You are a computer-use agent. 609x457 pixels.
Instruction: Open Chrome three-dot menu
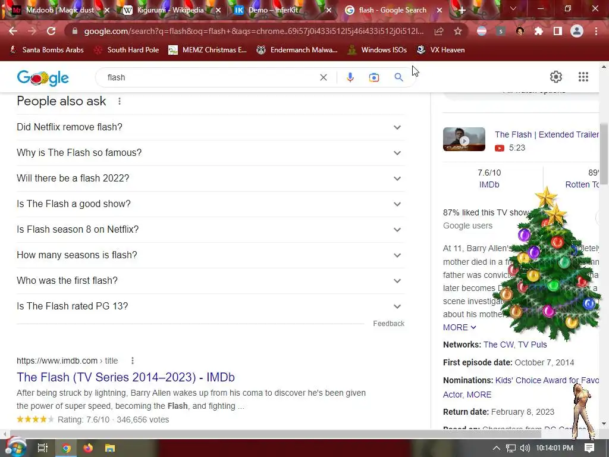tap(596, 31)
